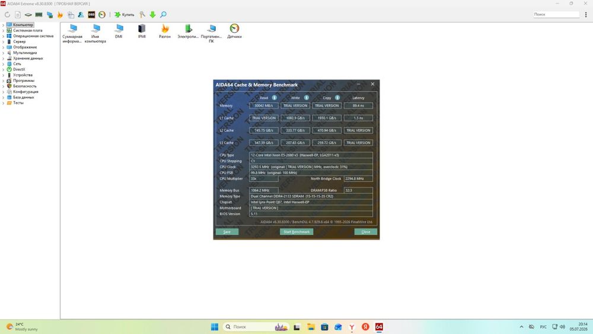Click the green download arrow icon

[152, 15]
